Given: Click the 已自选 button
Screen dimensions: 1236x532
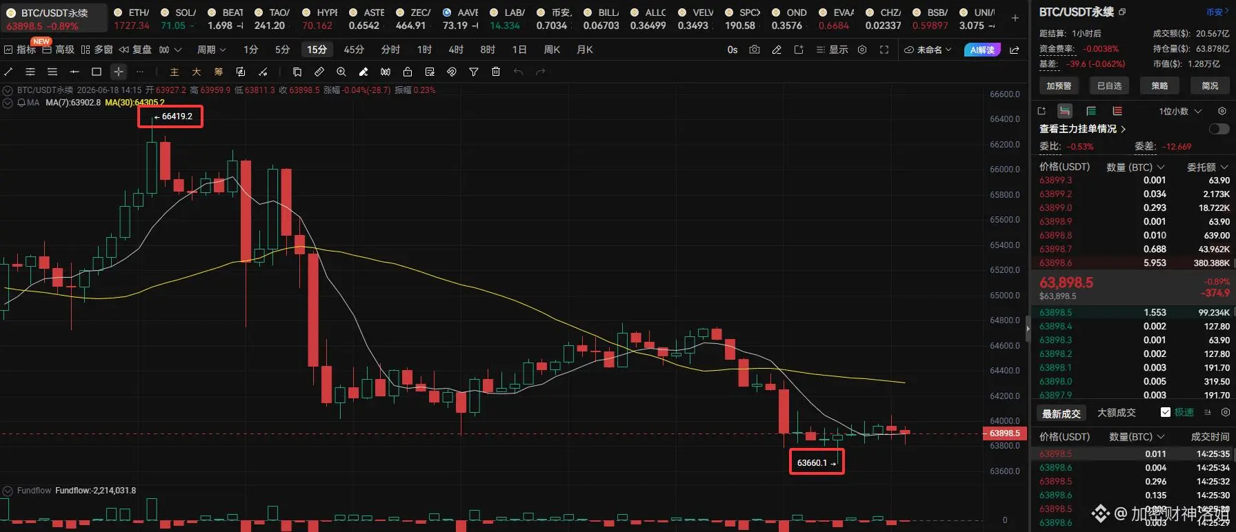Looking at the screenshot, I should click(x=1110, y=85).
